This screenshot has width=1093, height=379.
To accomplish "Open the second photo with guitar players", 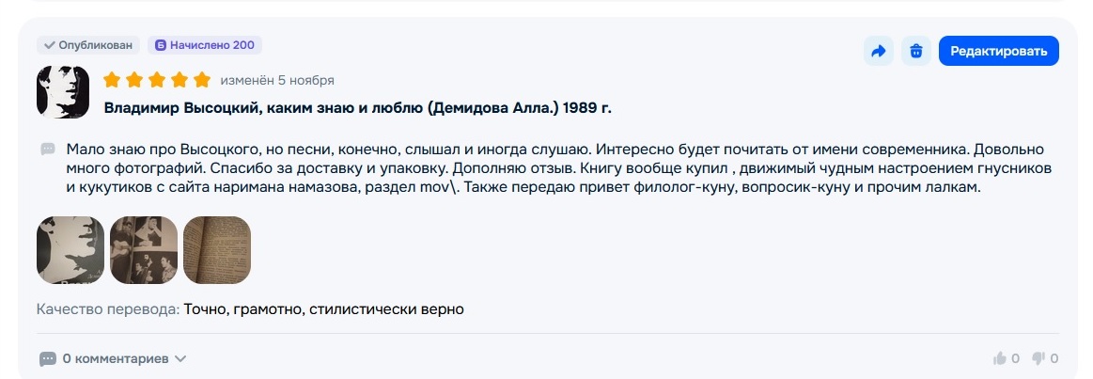I will 144,250.
